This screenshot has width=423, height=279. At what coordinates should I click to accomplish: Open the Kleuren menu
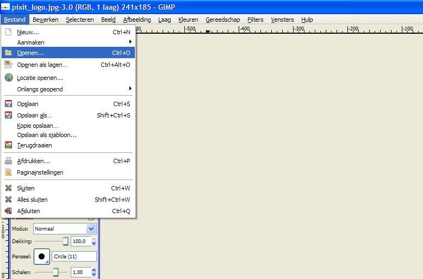[188, 20]
